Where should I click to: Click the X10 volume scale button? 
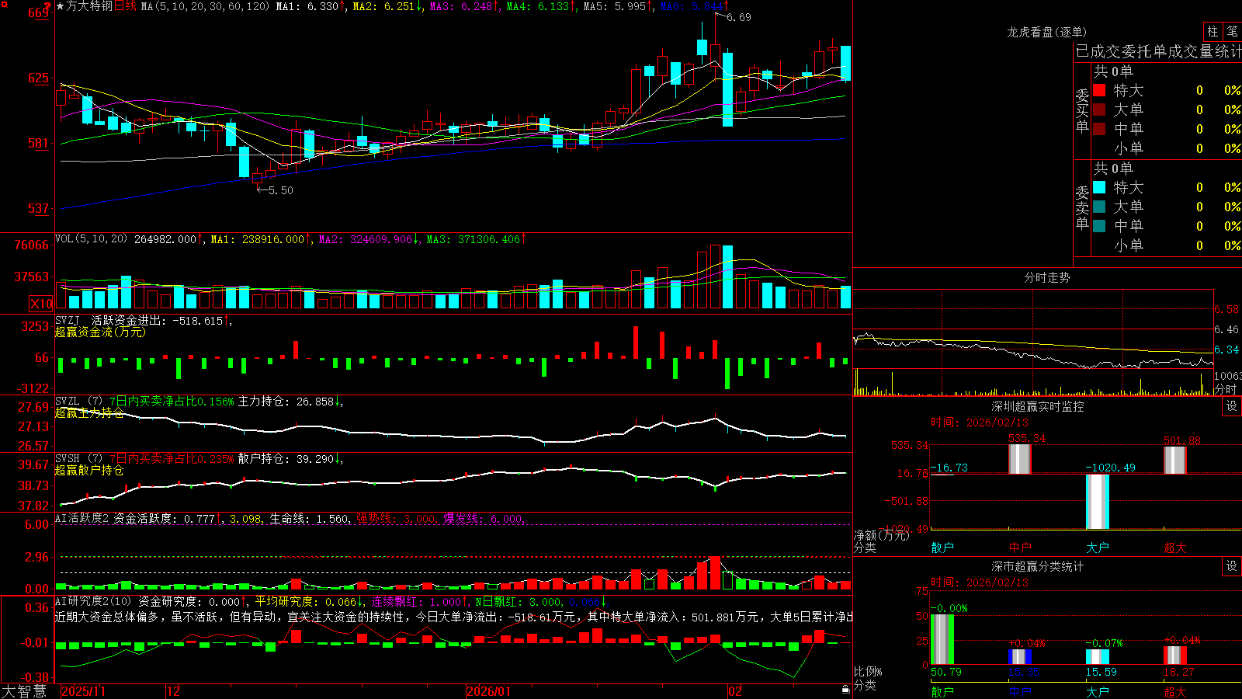coord(41,304)
